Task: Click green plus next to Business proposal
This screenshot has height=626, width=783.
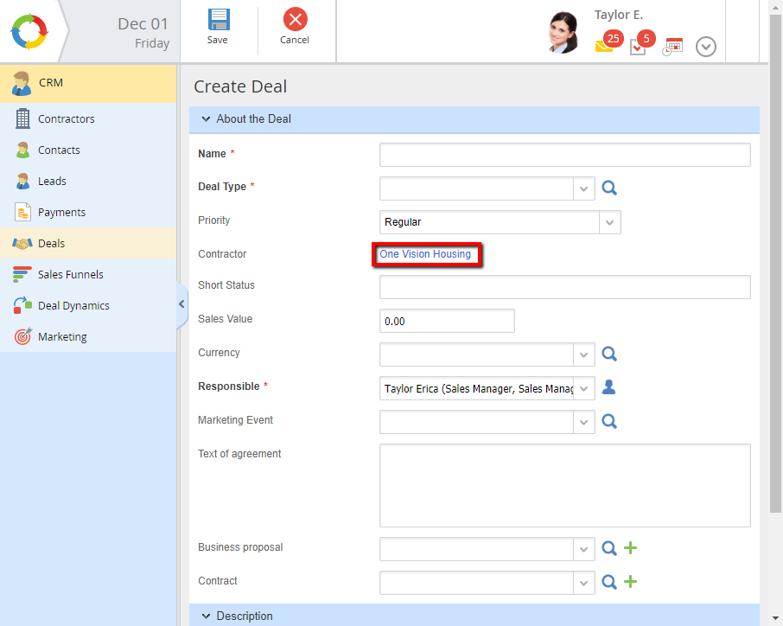Action: 631,548
